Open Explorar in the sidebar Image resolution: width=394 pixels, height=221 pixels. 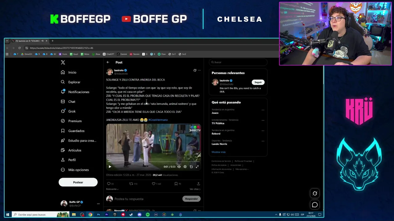pyautogui.click(x=70, y=82)
